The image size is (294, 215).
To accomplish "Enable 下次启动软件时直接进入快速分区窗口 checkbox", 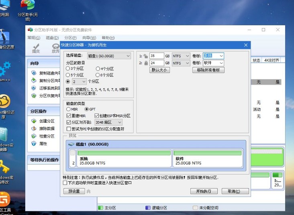I will (x=65, y=183).
